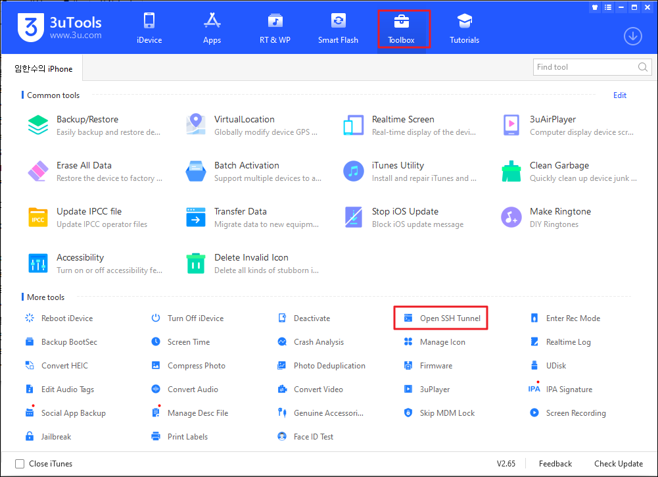658x477 pixels.
Task: Start 3uAirPlayer
Action: (568, 125)
